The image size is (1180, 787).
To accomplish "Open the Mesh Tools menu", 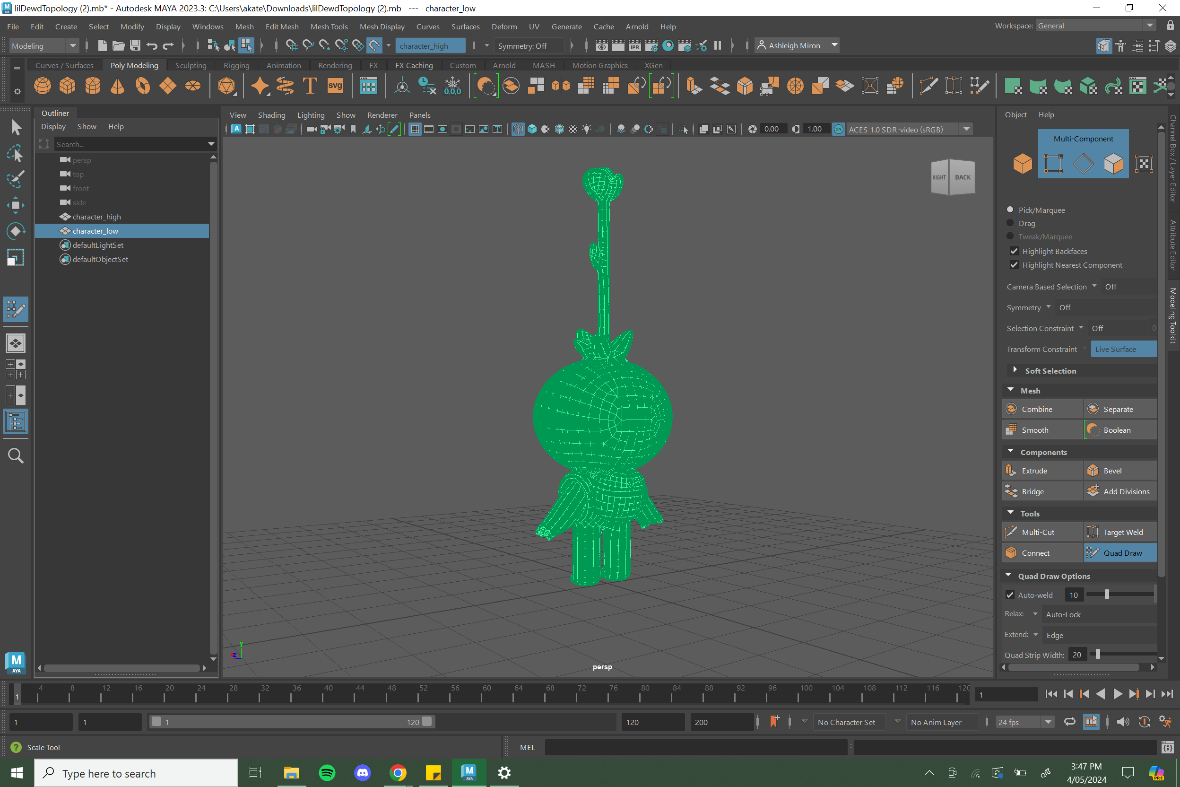I will [329, 26].
